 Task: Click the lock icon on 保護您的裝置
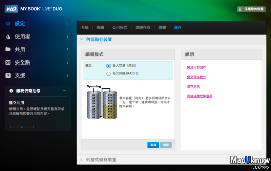(x=240, y=9)
